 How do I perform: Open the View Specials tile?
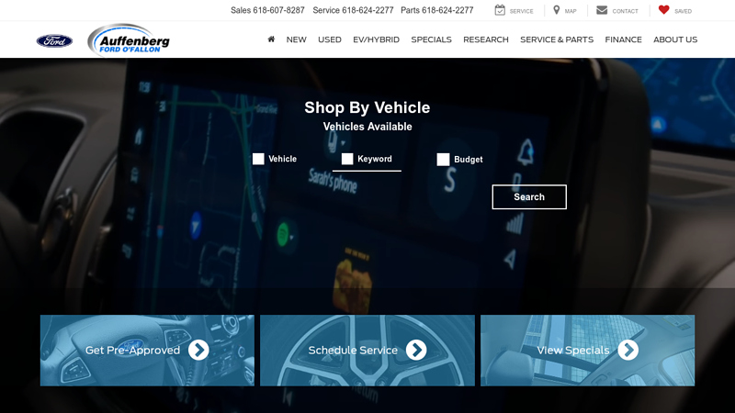[x=588, y=351]
